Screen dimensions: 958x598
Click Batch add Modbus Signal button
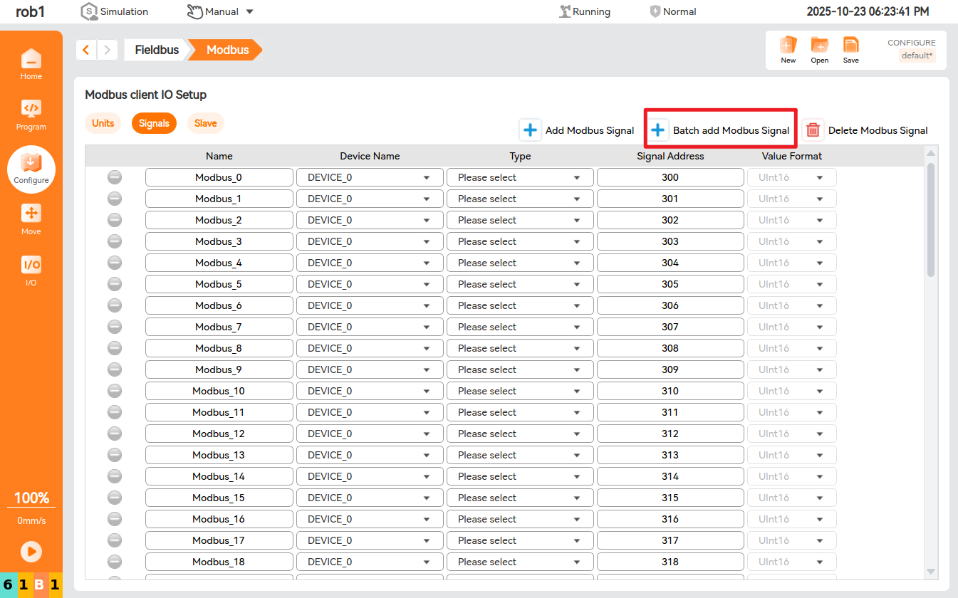pos(720,130)
